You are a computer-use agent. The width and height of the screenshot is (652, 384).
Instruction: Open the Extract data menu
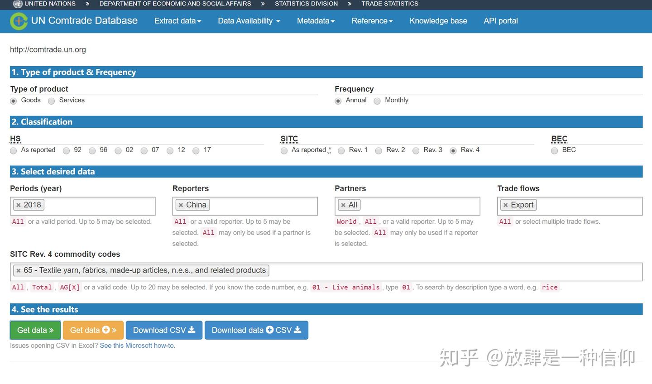177,21
